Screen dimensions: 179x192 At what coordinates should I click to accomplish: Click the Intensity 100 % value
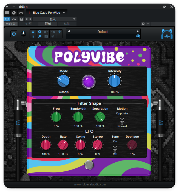[115, 92]
